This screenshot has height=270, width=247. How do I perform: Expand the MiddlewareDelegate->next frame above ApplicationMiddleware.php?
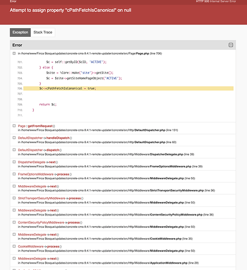click(x=14, y=258)
